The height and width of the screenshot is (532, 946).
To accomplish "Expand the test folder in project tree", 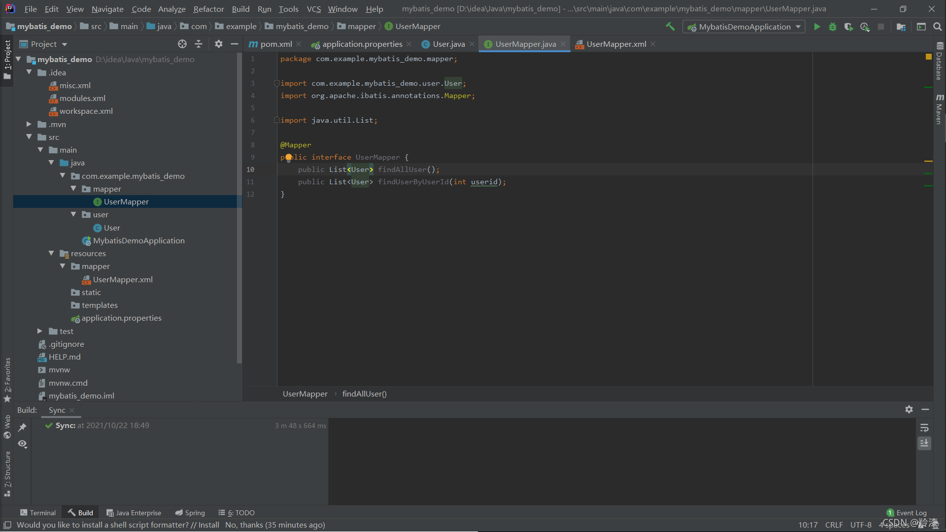I will (x=40, y=332).
